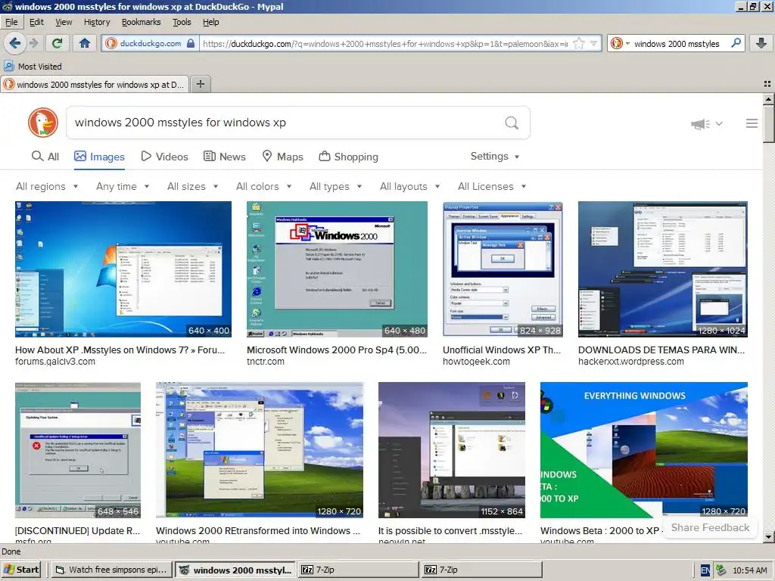Open the Downloads arrow icon
The height and width of the screenshot is (581, 775).
761,43
